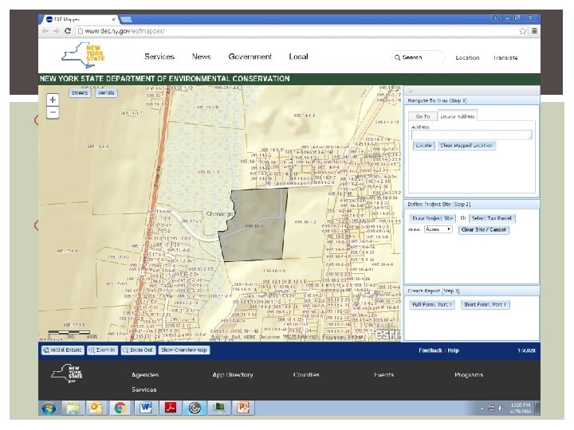
Task: Expand Define Project Site (Step 2) header
Action: tap(471, 205)
